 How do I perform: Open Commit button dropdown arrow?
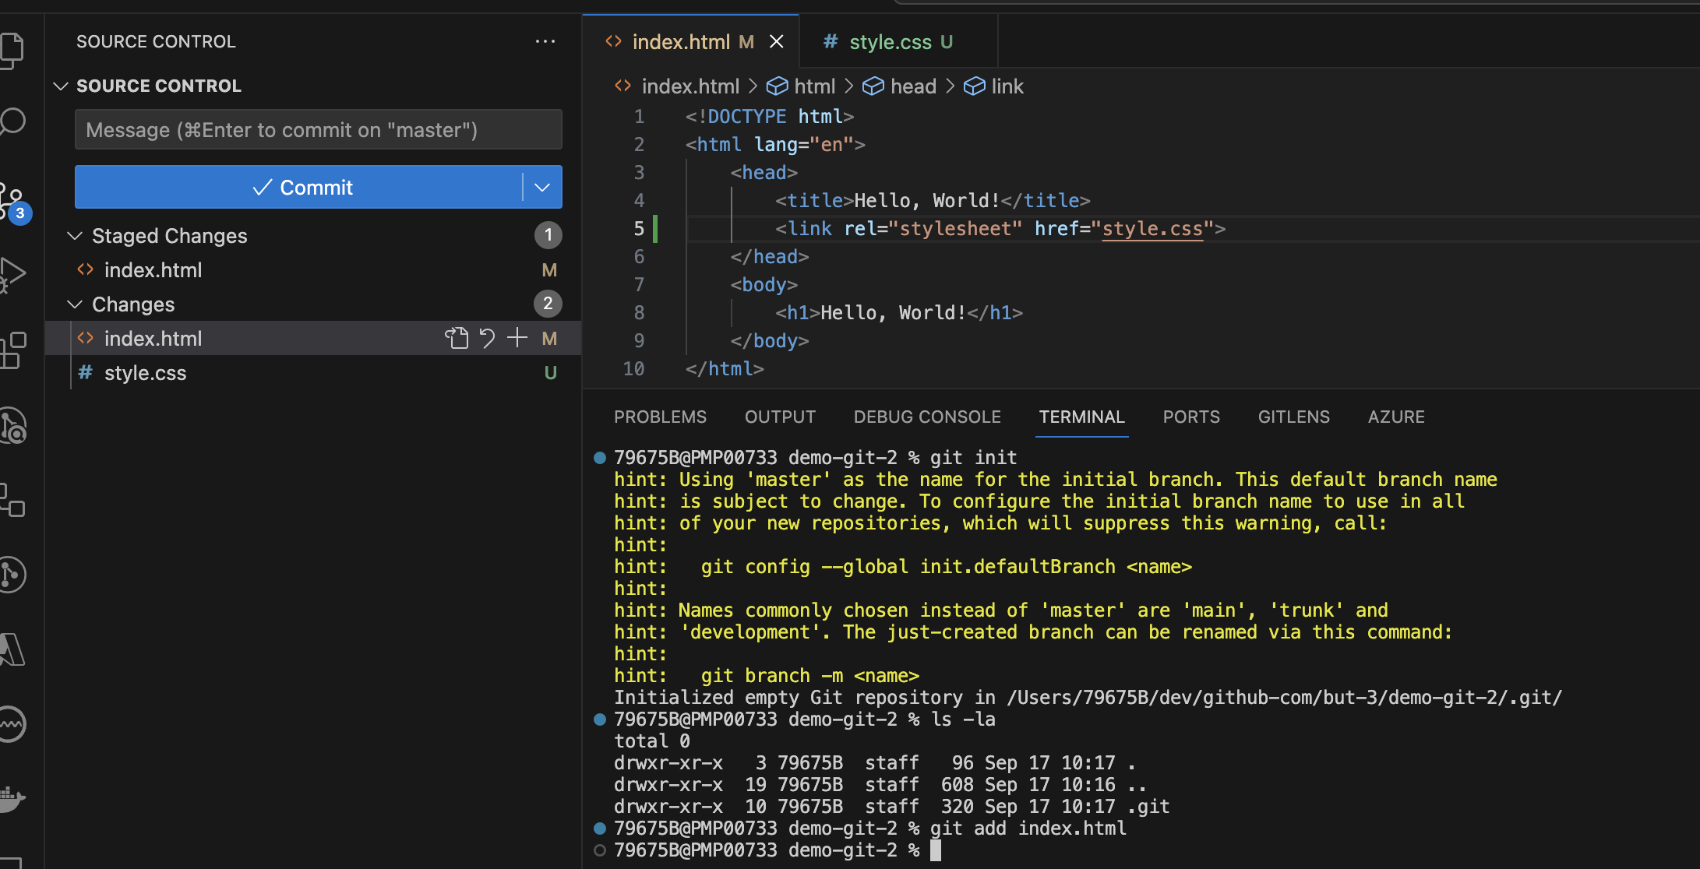(x=542, y=187)
